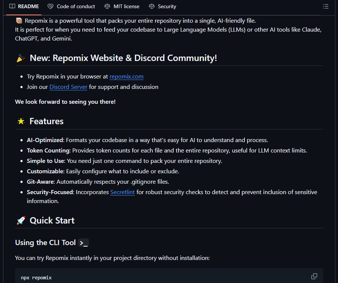
Task: Click the package emoji before Repomix description
Action: tap(19, 20)
